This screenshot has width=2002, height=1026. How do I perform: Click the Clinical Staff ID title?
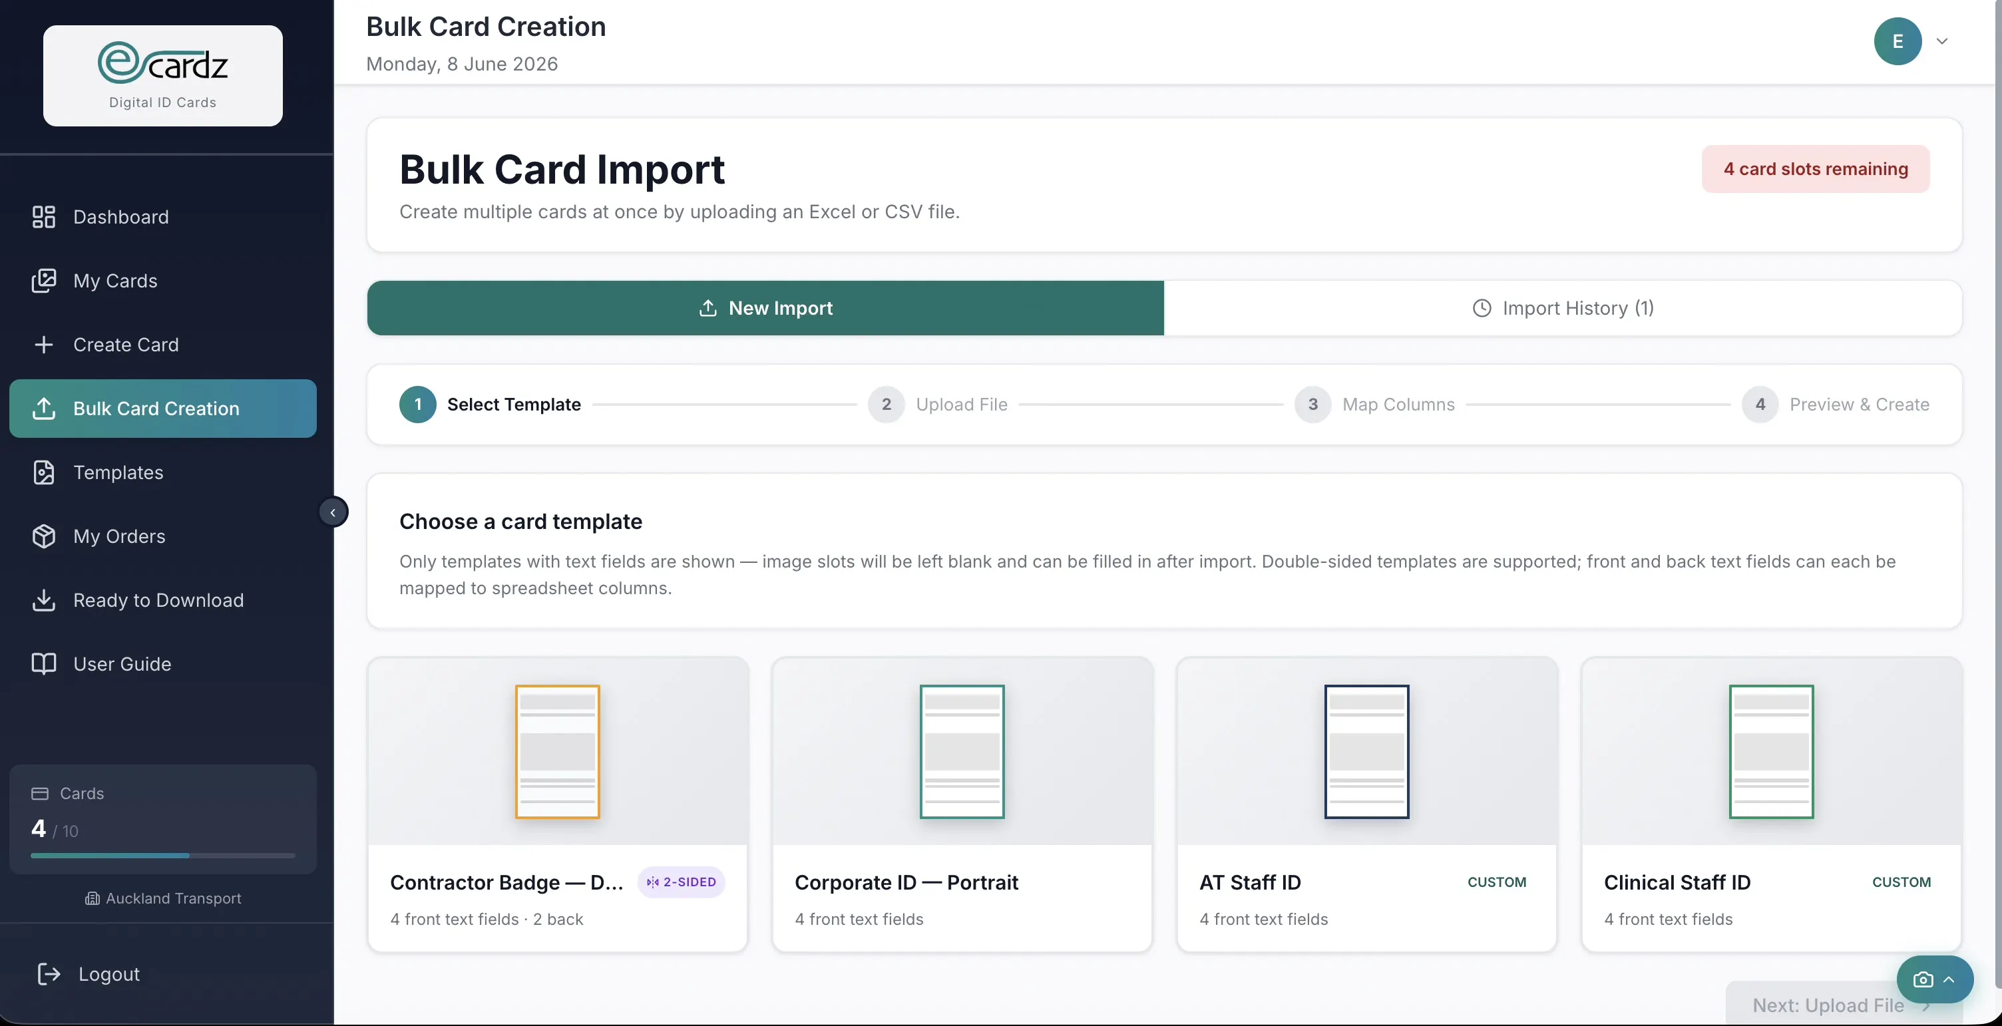(1677, 882)
